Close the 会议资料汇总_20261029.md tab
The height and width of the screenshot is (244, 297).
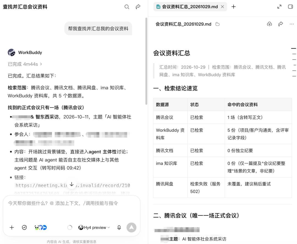[222, 7]
